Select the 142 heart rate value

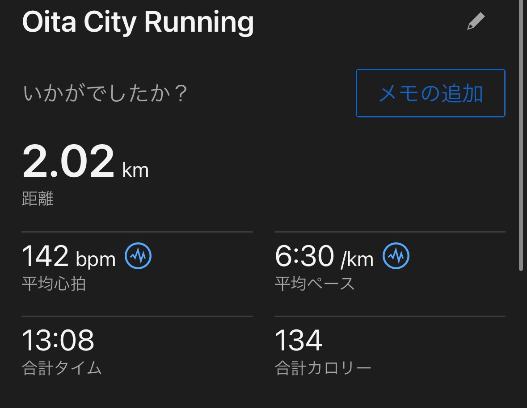[x=45, y=256]
